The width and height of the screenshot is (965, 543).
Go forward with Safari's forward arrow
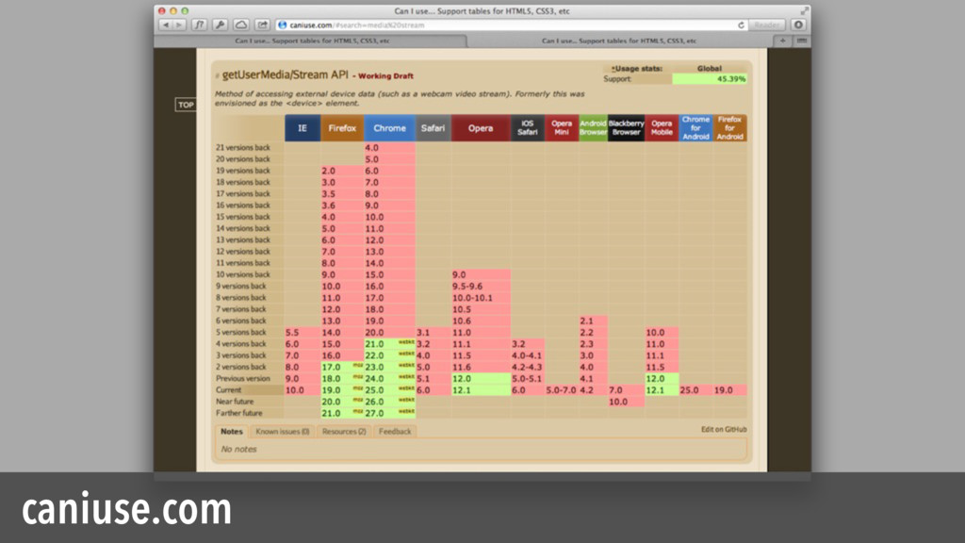(179, 25)
